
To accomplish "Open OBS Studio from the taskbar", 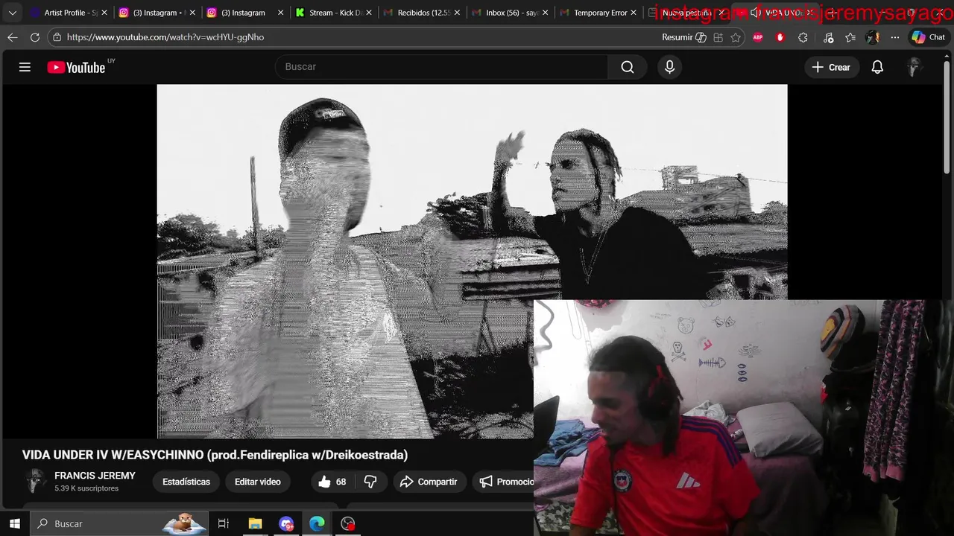I will [x=348, y=523].
